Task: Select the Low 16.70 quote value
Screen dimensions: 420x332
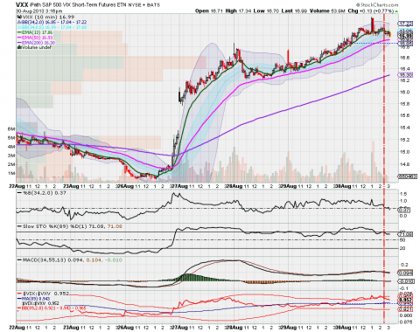Action: pos(265,10)
